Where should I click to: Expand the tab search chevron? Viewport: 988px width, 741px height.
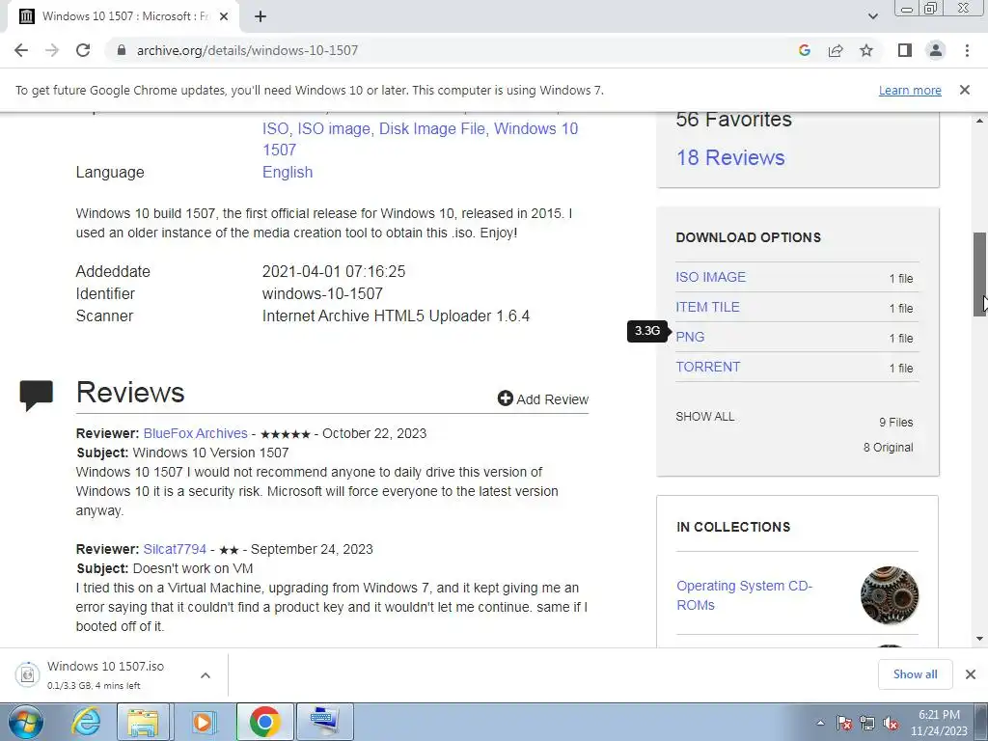tap(872, 16)
